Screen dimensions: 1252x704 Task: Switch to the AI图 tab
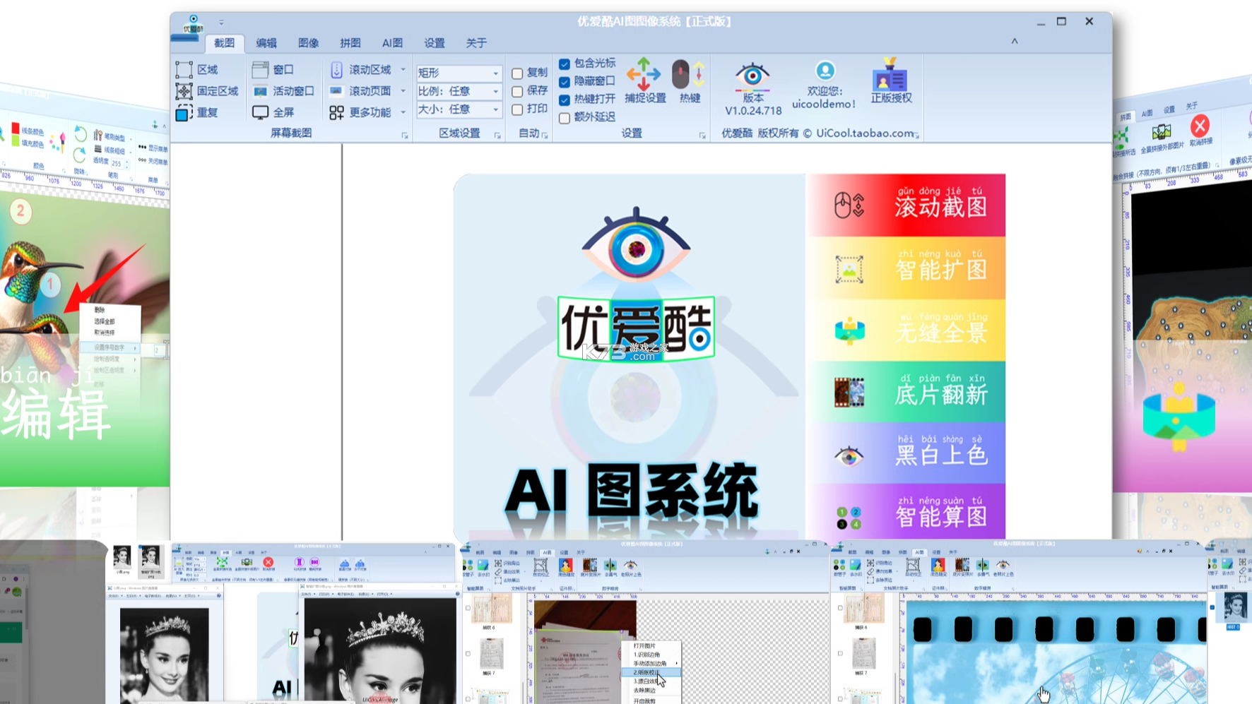392,43
